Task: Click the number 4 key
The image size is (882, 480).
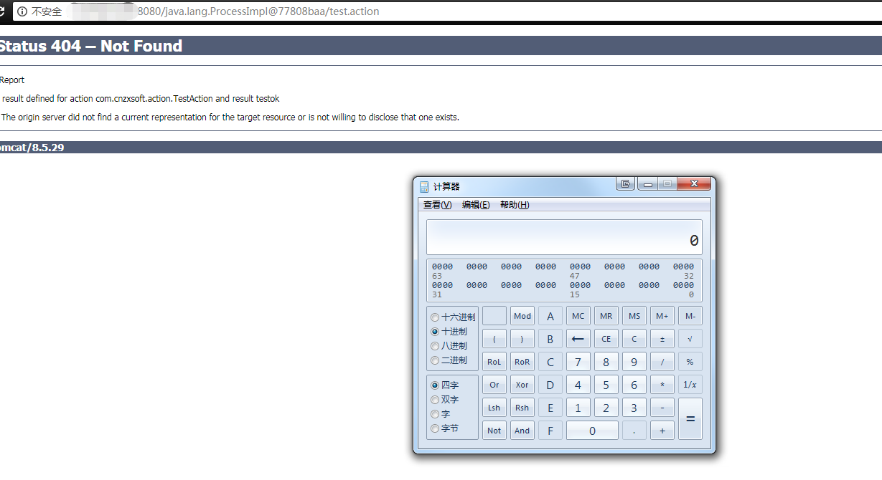Action: [578, 385]
